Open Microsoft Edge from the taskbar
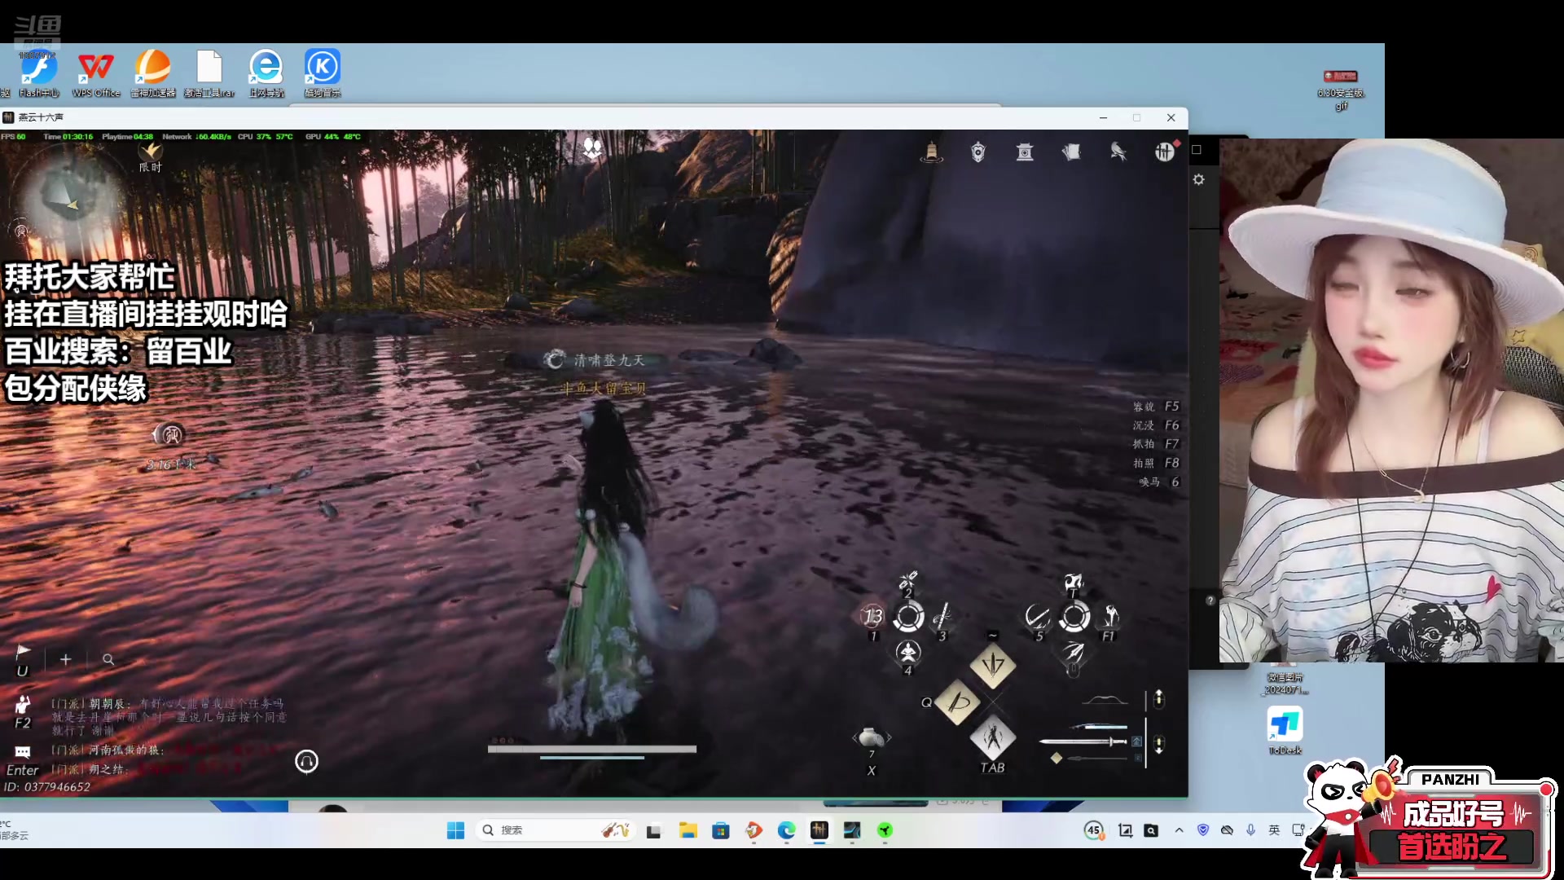This screenshot has height=880, width=1564. (786, 830)
